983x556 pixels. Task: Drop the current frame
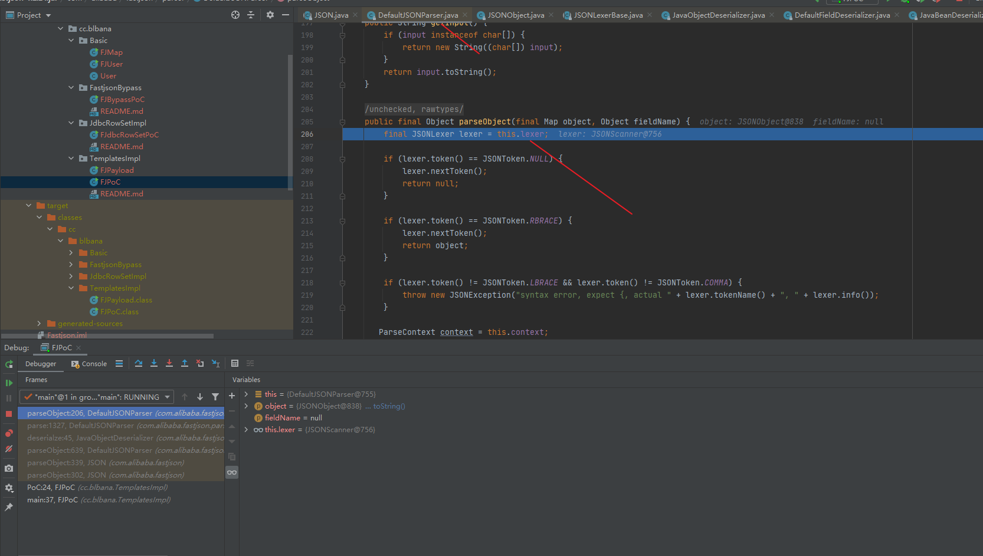(200, 364)
